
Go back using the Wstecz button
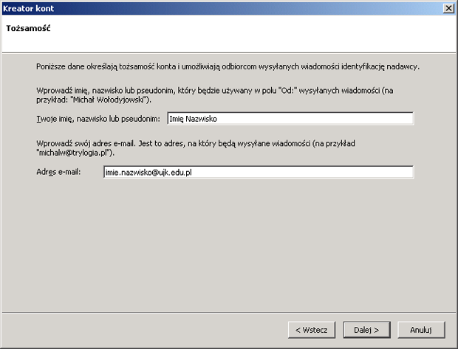[312, 329]
